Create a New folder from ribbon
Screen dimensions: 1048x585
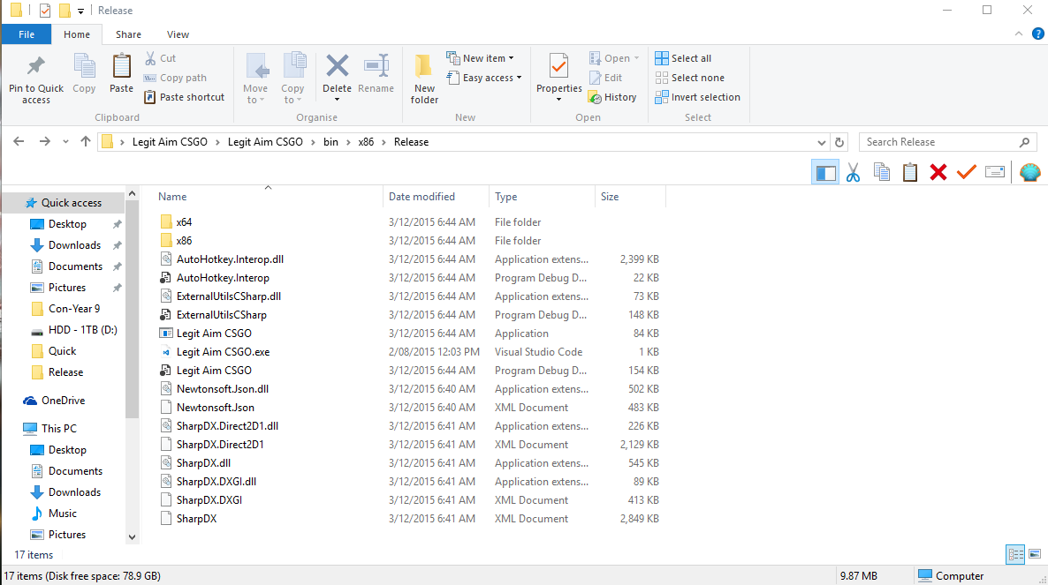click(x=424, y=79)
